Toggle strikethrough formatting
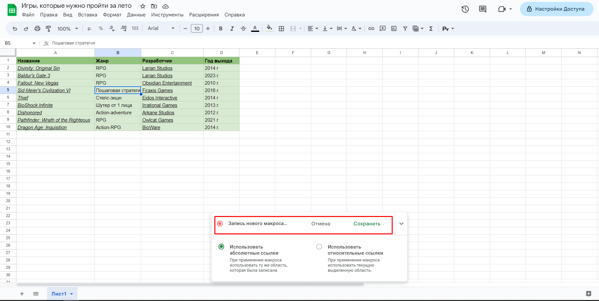The width and height of the screenshot is (599, 301). click(243, 29)
